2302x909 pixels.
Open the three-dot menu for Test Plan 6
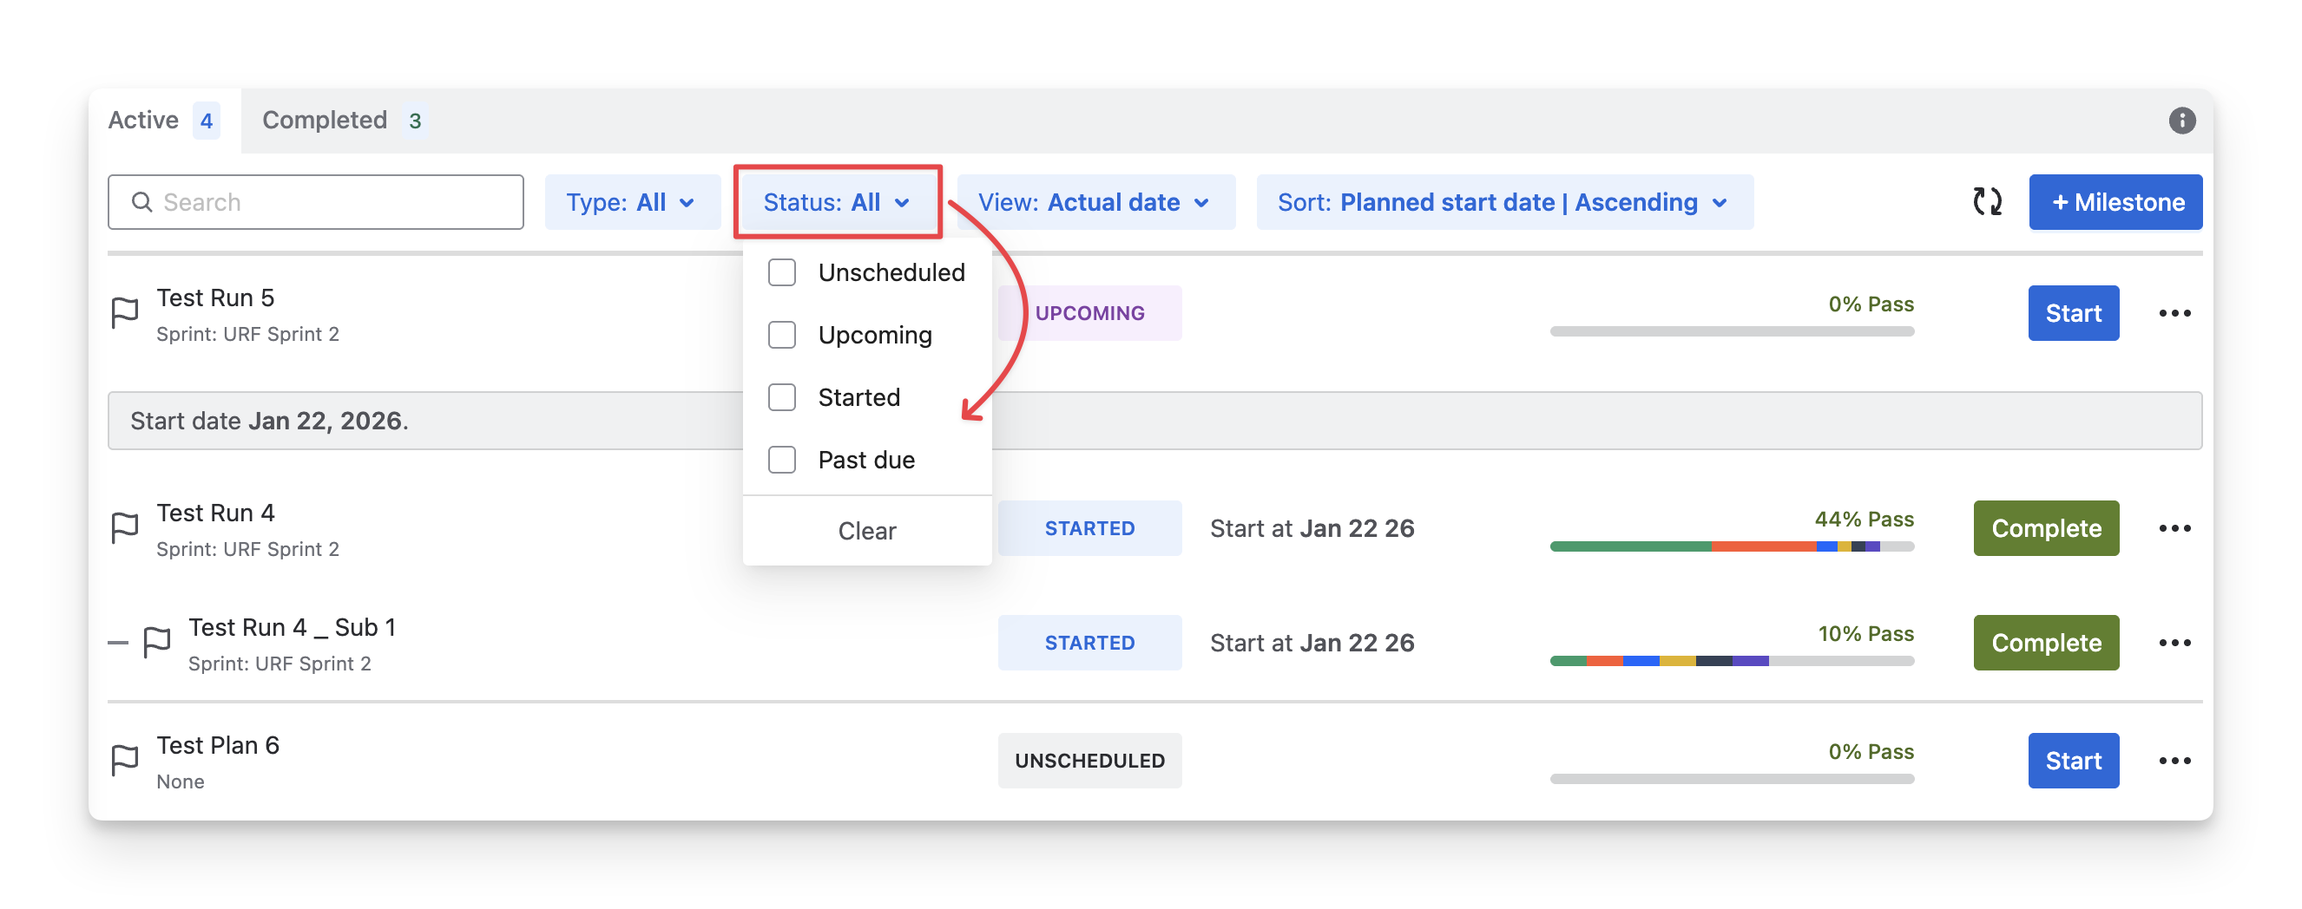[x=2174, y=761]
